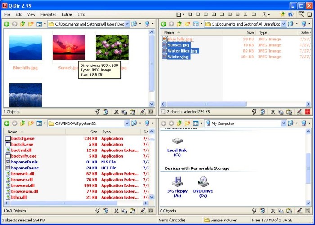This screenshot has height=225, width=315.
Task: Click the paste icon in '1960 Objects' status bar
Action: click(x=132, y=211)
